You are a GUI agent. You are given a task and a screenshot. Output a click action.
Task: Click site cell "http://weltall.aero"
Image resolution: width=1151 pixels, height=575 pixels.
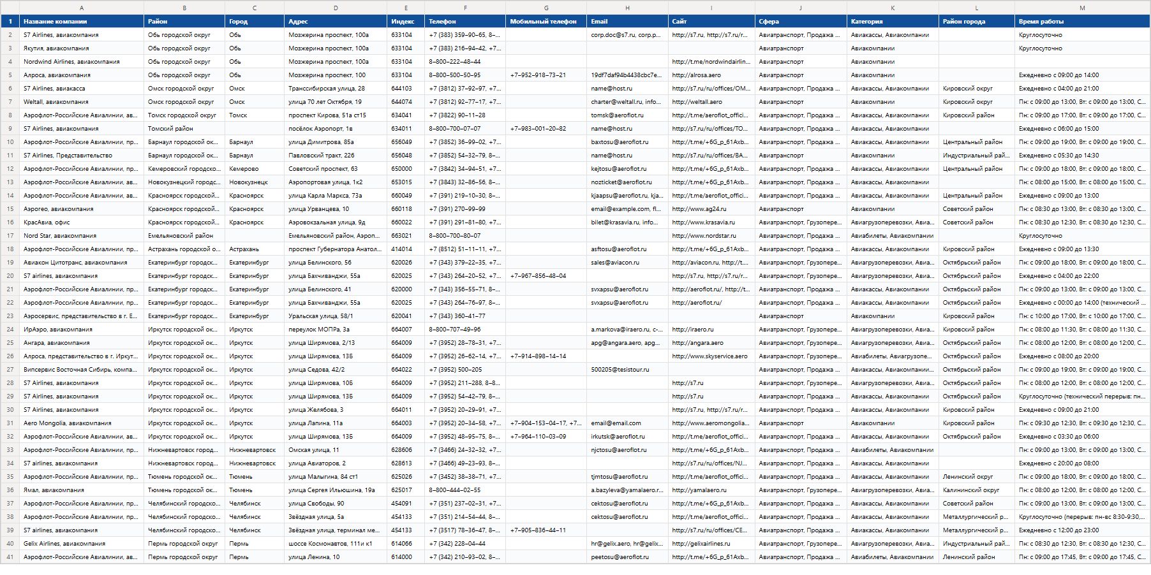[x=711, y=102]
